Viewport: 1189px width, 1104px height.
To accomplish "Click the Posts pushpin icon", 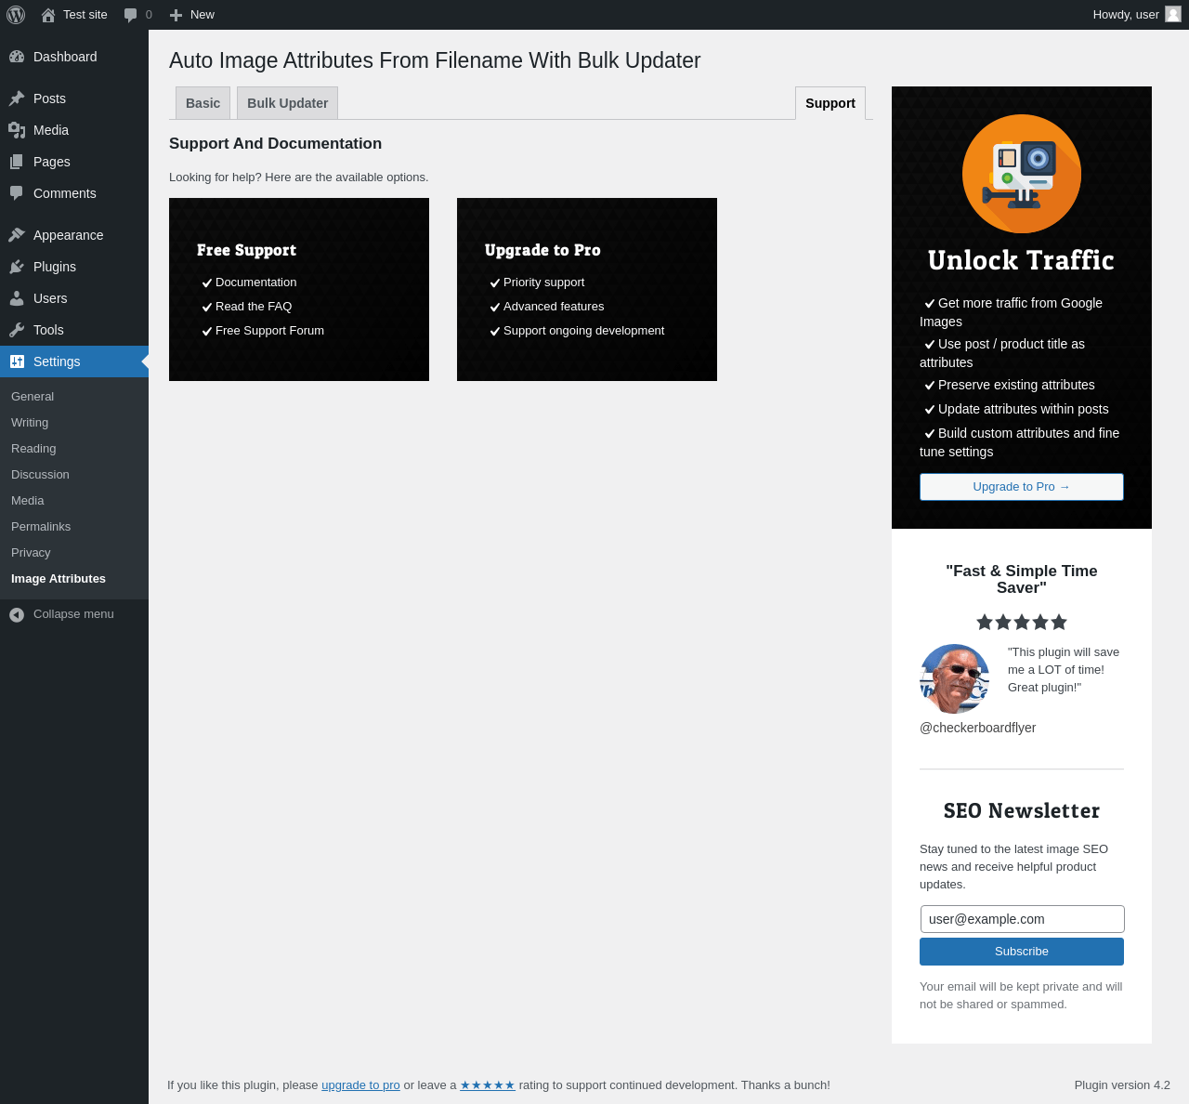I will [x=17, y=99].
